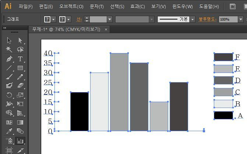
Task: Click the stroke weight input field
Action: point(98,20)
